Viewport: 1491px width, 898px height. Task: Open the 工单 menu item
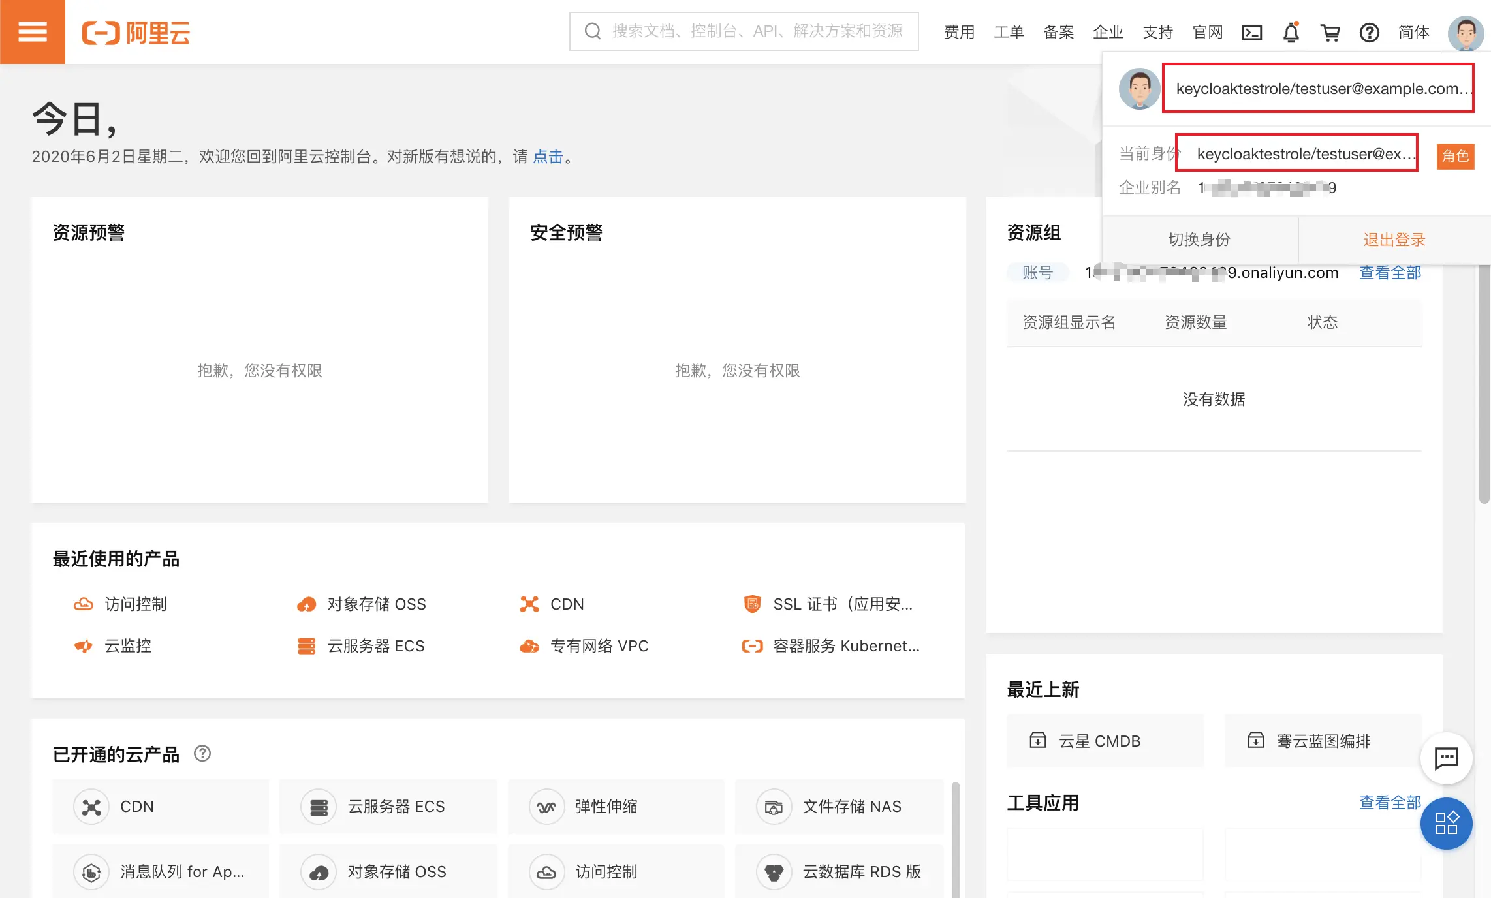coord(1009,32)
